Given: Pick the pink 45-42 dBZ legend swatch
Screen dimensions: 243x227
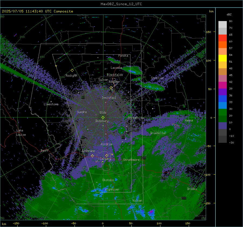Looking at the screenshot, I should click(222, 79).
